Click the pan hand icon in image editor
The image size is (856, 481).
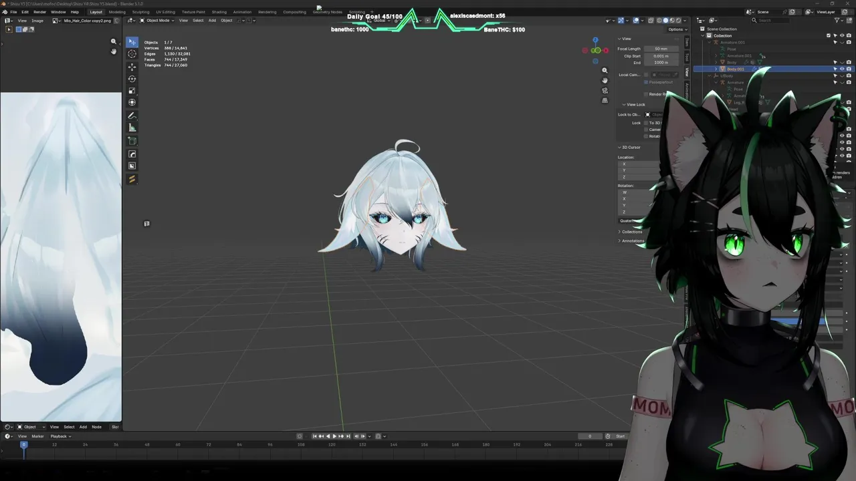[114, 51]
